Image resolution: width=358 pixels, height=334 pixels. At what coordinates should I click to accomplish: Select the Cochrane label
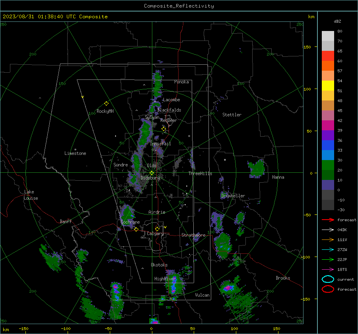(x=130, y=222)
